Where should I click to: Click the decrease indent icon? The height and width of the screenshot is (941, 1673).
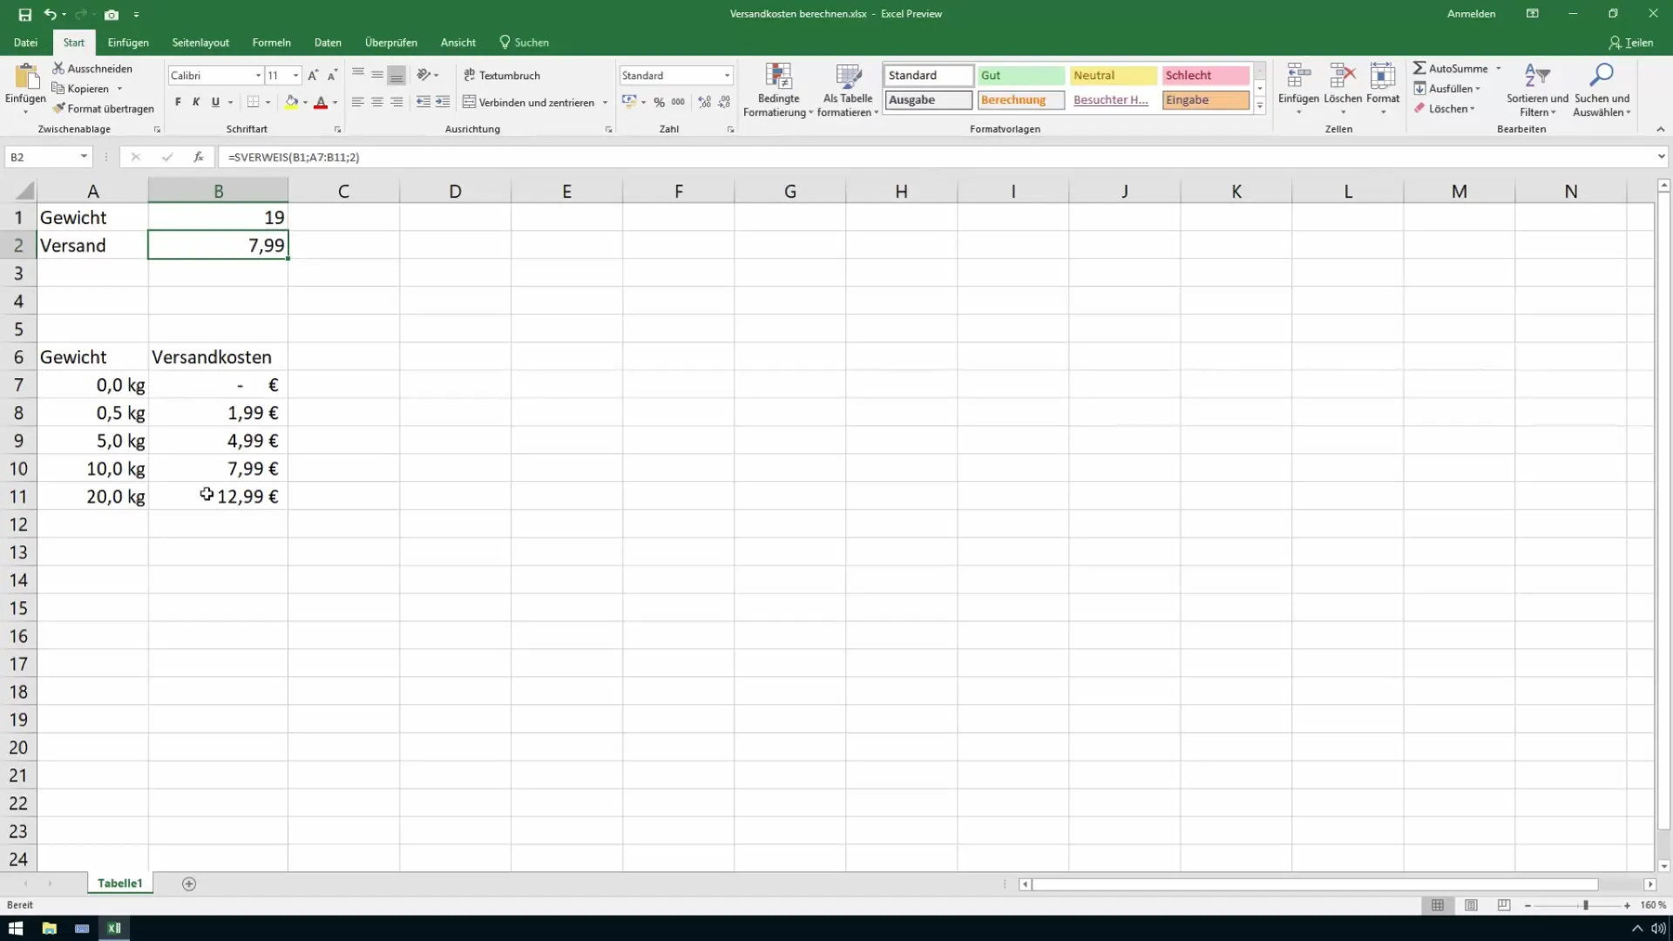(423, 102)
